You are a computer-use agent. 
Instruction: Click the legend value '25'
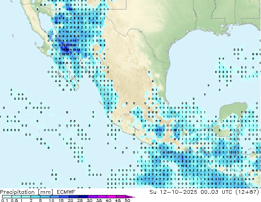[x=80, y=200]
